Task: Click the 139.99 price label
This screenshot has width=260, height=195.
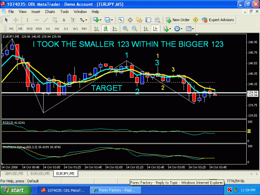Action: point(253,92)
